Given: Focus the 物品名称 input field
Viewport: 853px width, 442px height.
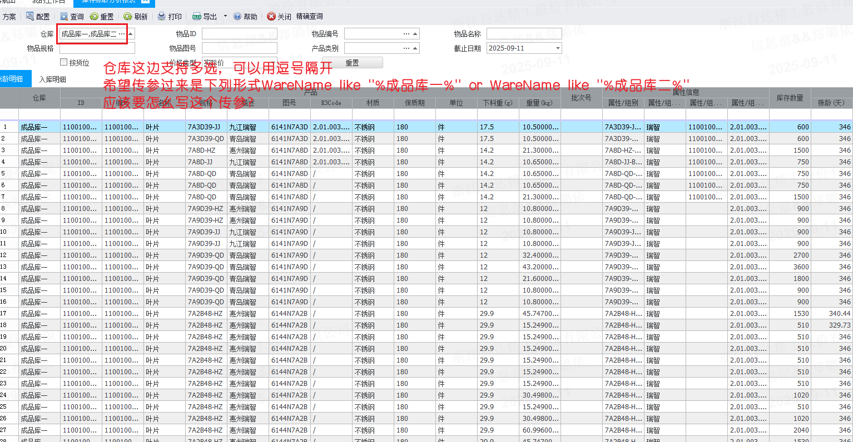Looking at the screenshot, I should pos(524,34).
